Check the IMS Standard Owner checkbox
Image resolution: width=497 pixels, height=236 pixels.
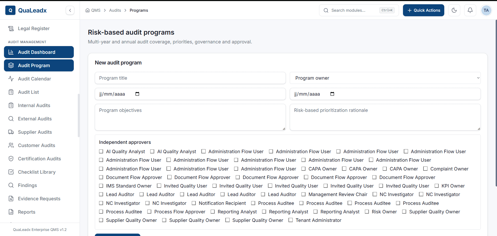(x=101, y=186)
